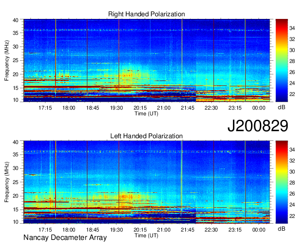Click "20" frequency tick of the left-handed plot
This screenshot has width=300, height=243.
pos(15,196)
